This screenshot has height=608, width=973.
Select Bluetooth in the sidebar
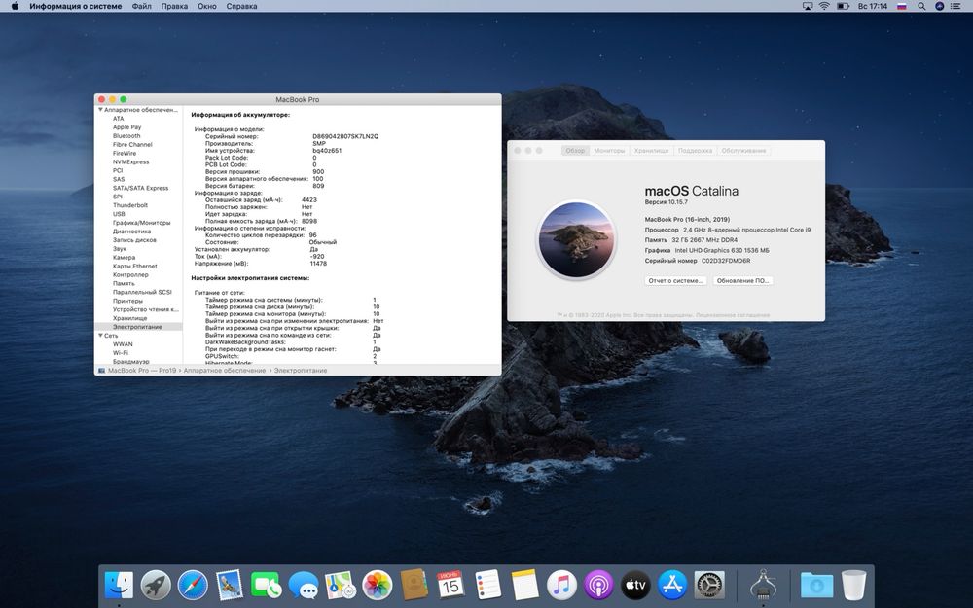pyautogui.click(x=126, y=136)
